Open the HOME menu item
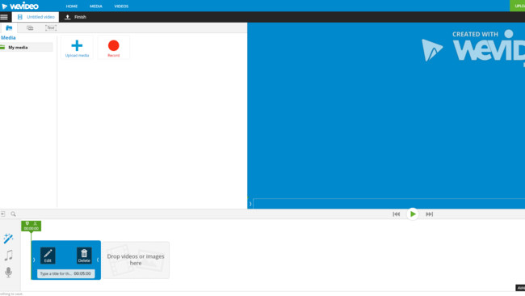The width and height of the screenshot is (525, 296). click(x=72, y=6)
